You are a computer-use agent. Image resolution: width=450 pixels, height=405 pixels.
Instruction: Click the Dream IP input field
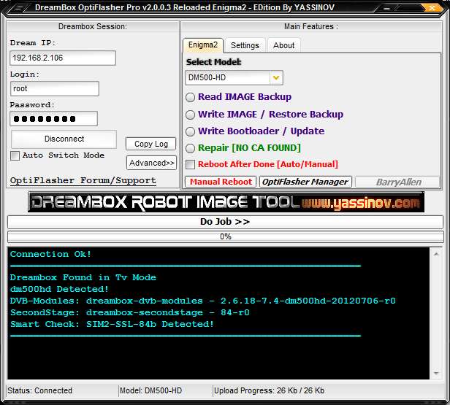point(63,58)
